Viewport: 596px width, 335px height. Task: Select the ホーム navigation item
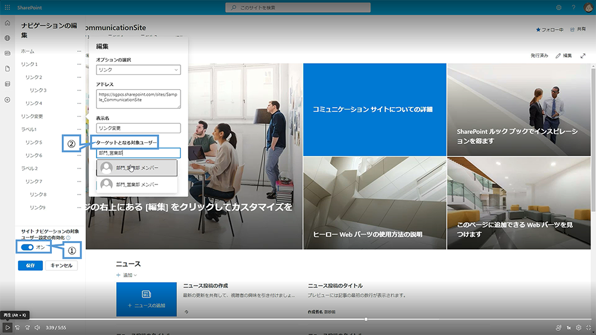[x=27, y=51]
